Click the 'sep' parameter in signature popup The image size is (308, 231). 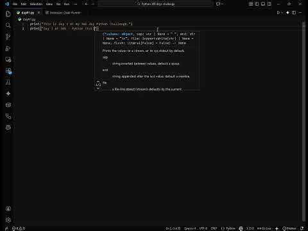point(105,57)
